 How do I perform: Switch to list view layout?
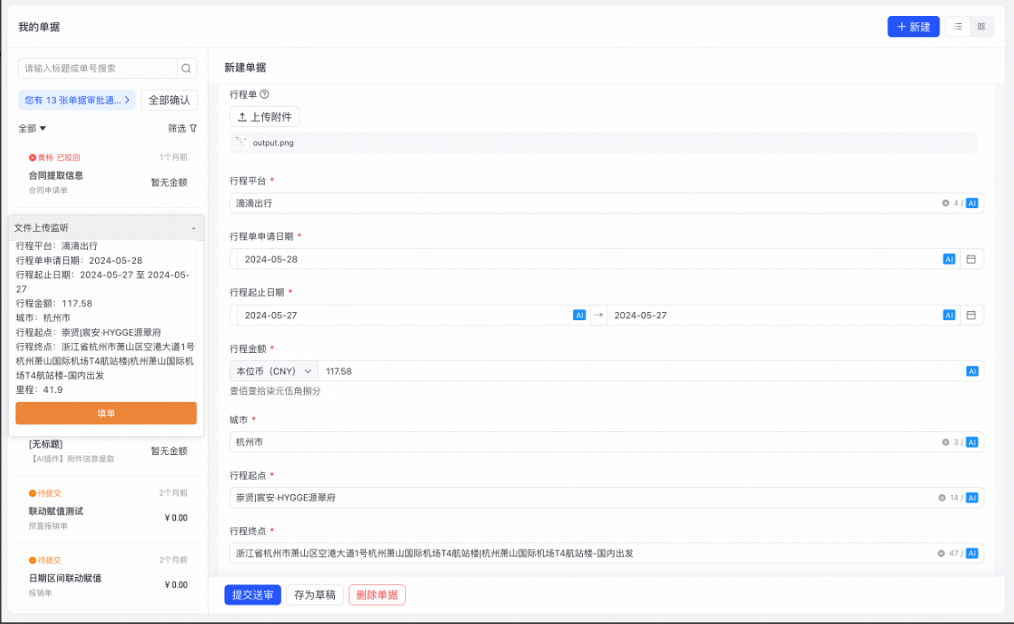point(958,27)
